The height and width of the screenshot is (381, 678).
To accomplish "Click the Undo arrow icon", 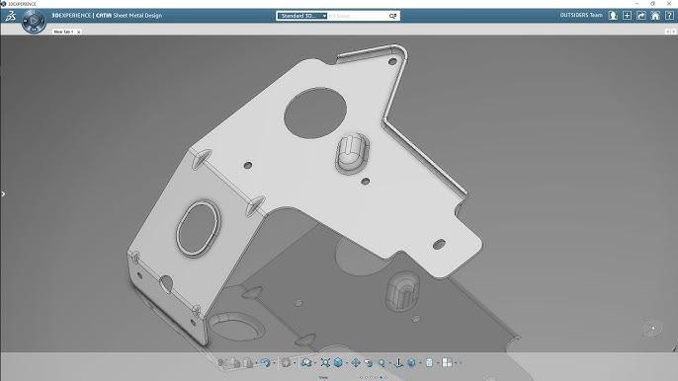I will (x=265, y=363).
